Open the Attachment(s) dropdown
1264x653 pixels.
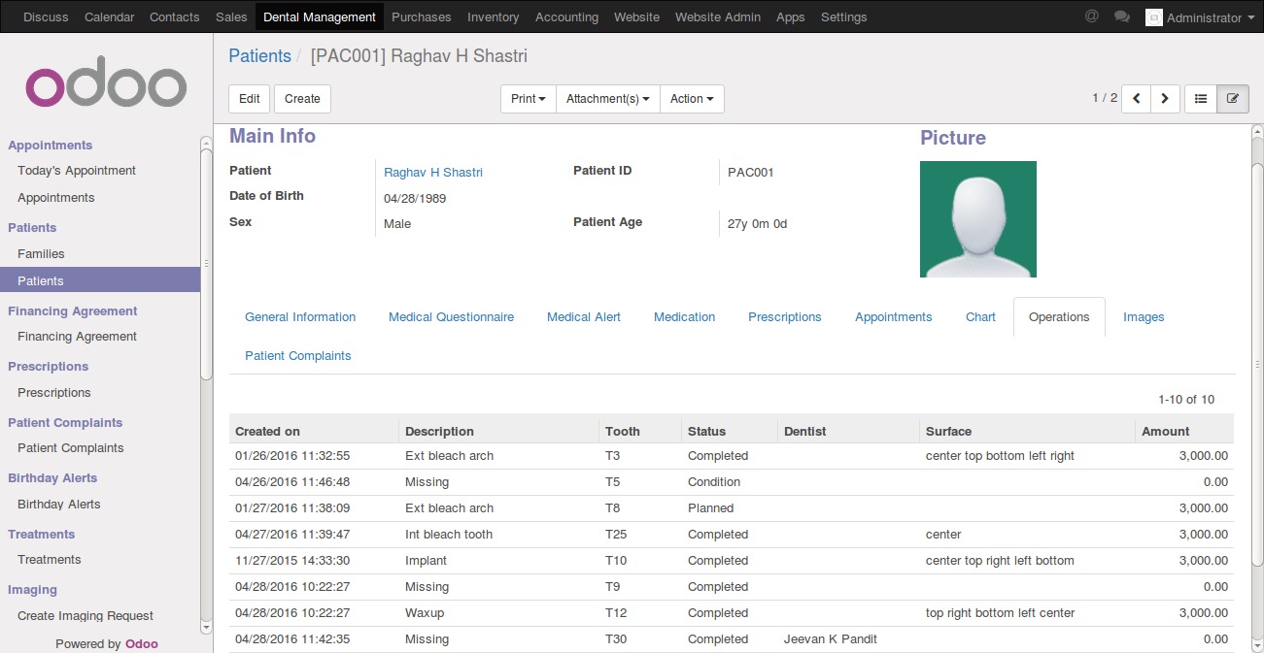(607, 99)
